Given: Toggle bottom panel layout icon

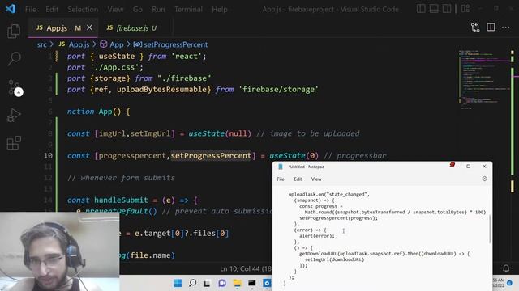Looking at the screenshot, I should [x=434, y=9].
